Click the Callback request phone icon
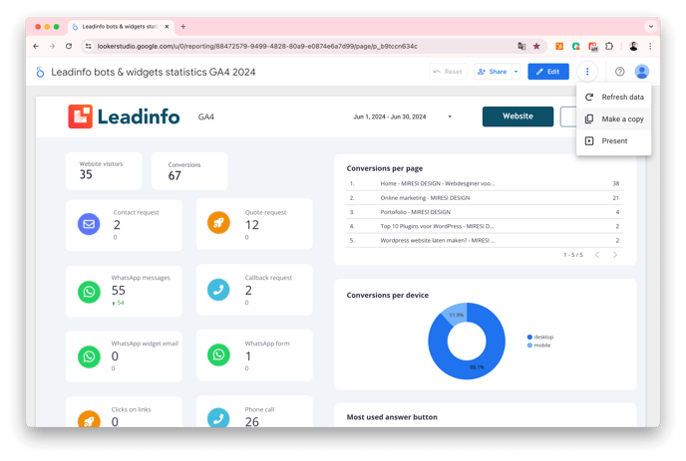This screenshot has height=461, width=686. coord(218,290)
